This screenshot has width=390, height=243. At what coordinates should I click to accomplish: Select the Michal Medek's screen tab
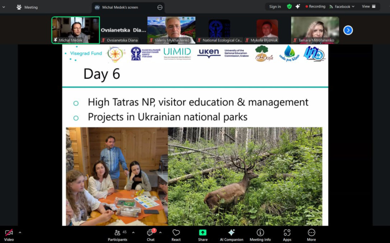(128, 7)
